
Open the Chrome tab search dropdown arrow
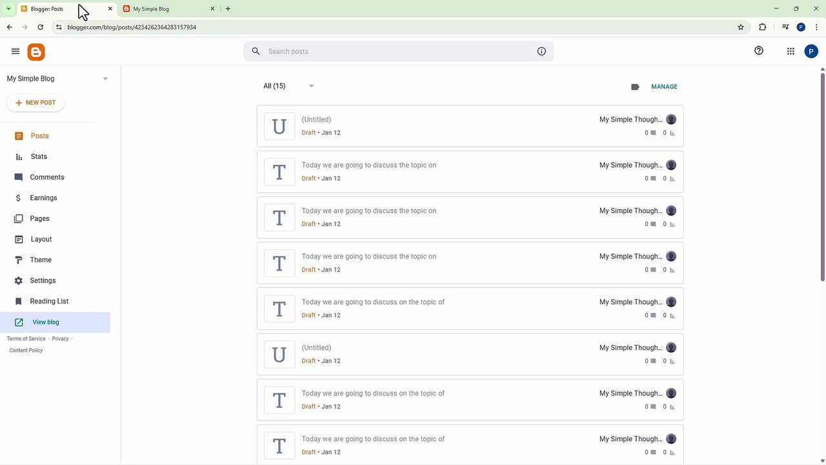click(x=8, y=9)
